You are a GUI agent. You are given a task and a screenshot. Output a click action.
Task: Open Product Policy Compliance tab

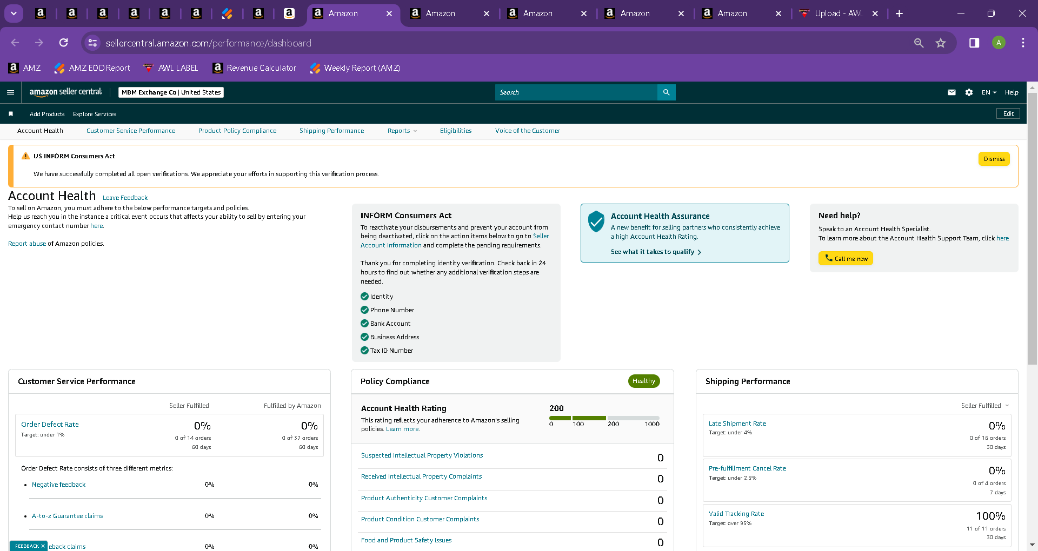237,131
